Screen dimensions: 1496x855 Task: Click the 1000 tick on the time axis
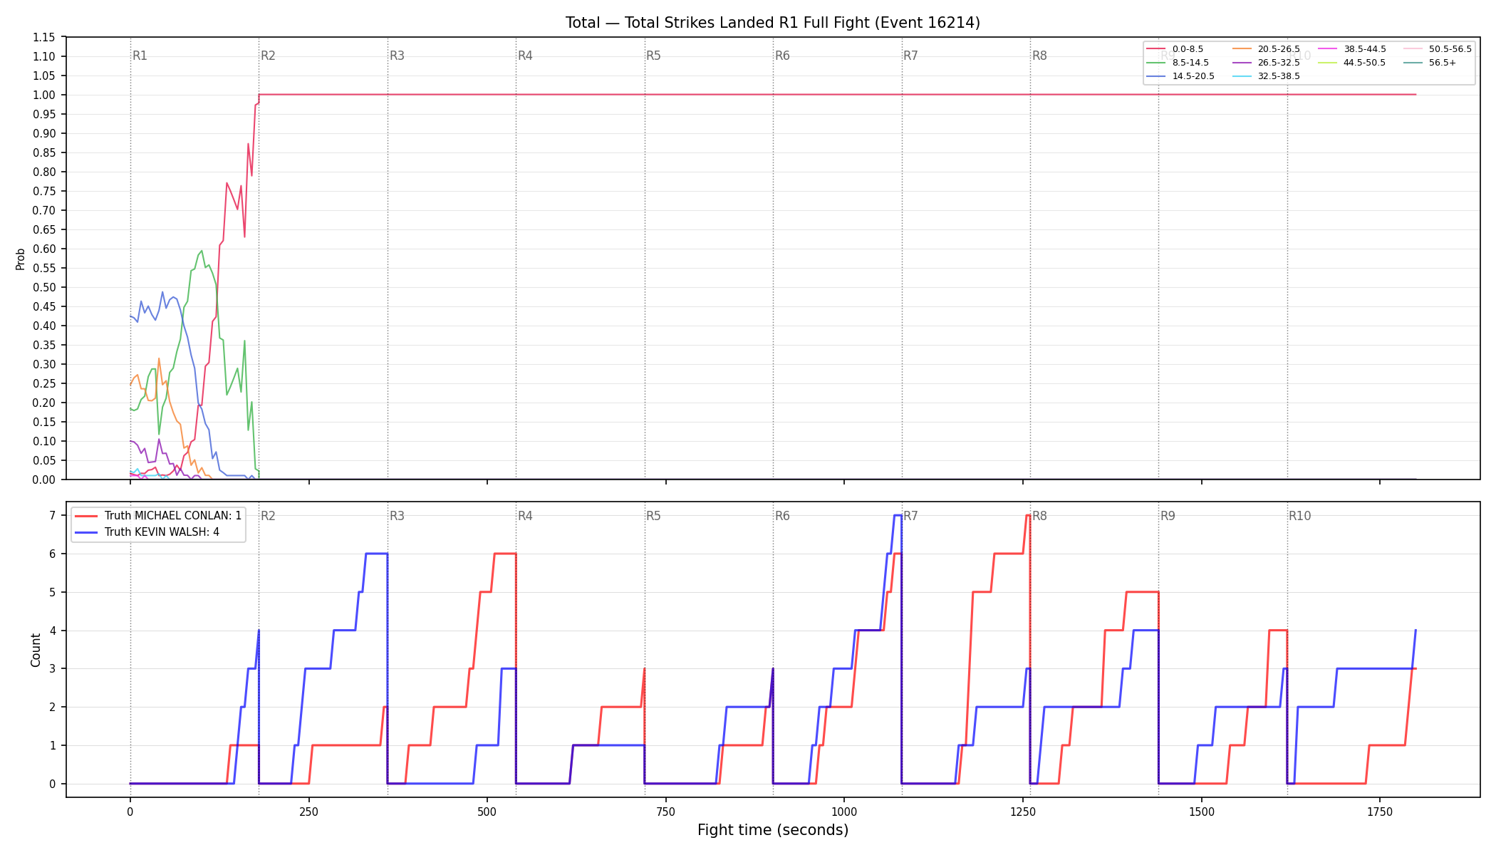844,812
